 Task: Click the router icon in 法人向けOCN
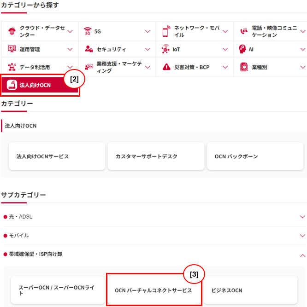click(x=12, y=85)
